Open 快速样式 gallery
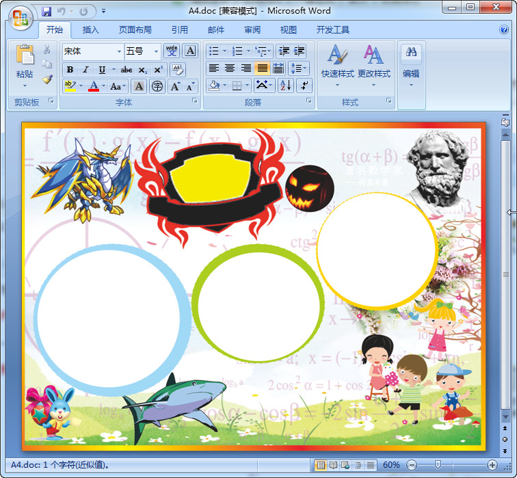The image size is (517, 478). [338, 65]
